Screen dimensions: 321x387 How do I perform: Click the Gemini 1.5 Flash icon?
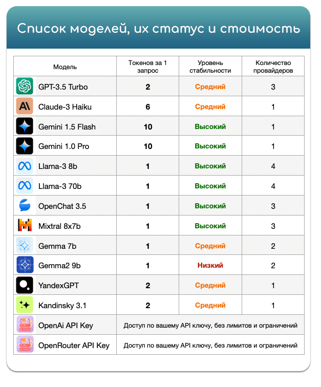tap(25, 126)
